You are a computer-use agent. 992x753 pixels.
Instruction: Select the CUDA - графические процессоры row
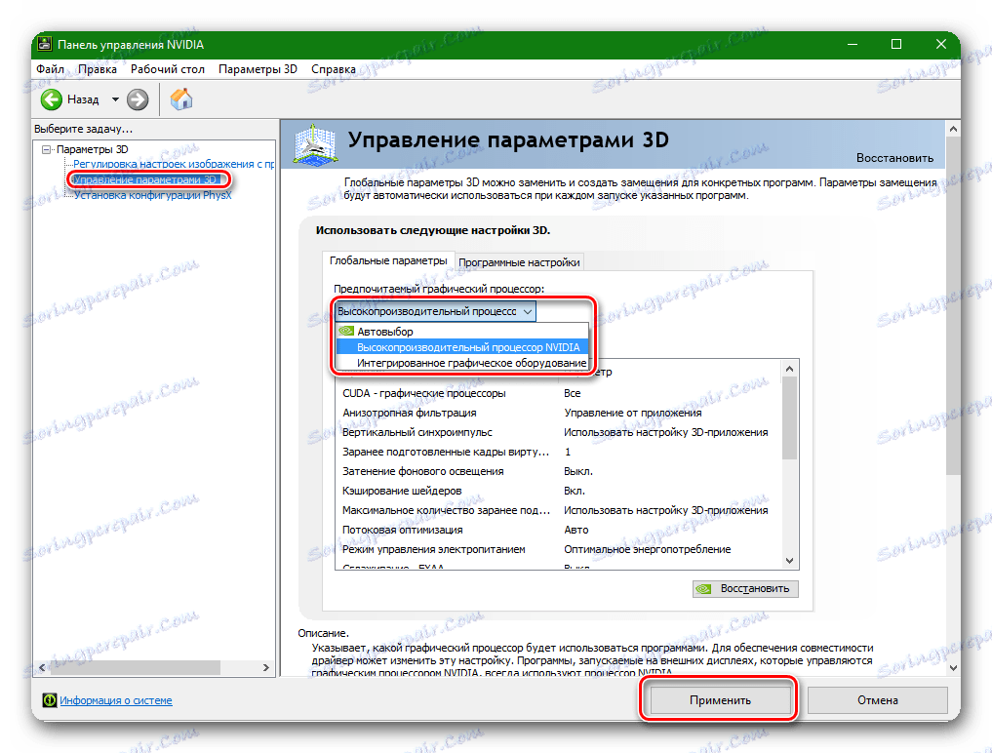(560, 393)
